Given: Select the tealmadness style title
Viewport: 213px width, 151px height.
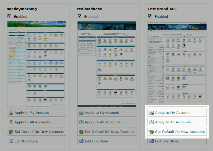Looking at the screenshot, I should [x=90, y=9].
